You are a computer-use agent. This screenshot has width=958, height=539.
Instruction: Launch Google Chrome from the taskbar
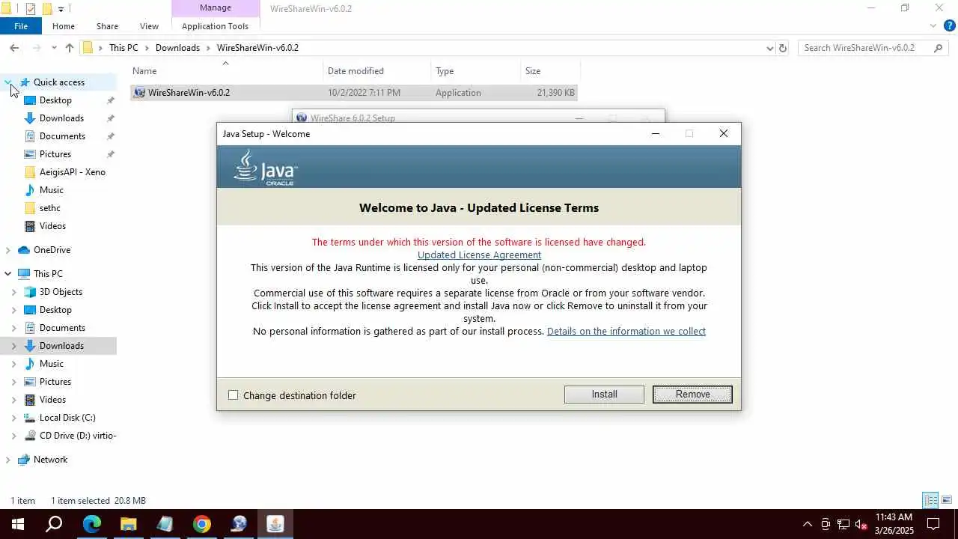(x=201, y=524)
